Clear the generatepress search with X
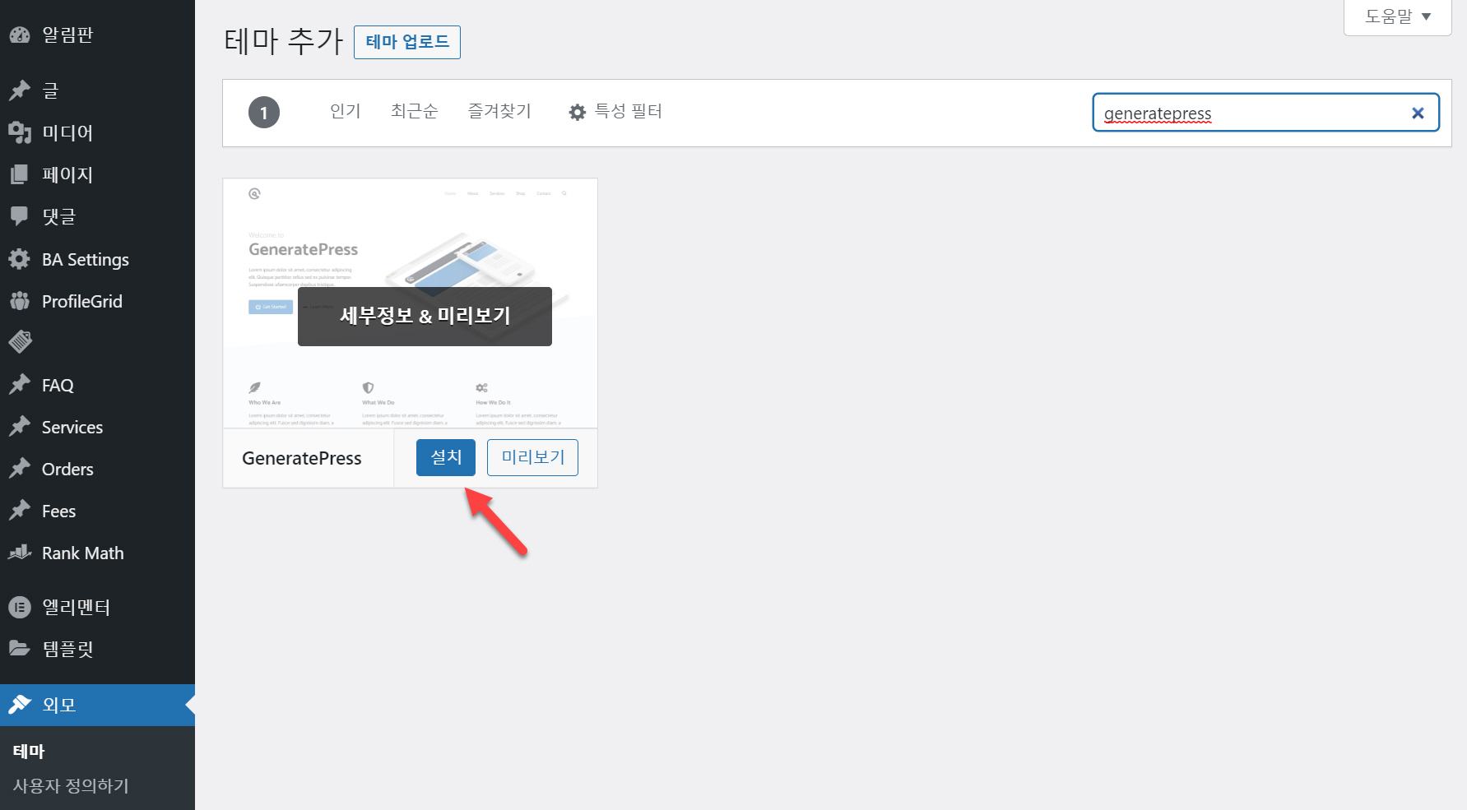The height and width of the screenshot is (810, 1467). [1418, 113]
